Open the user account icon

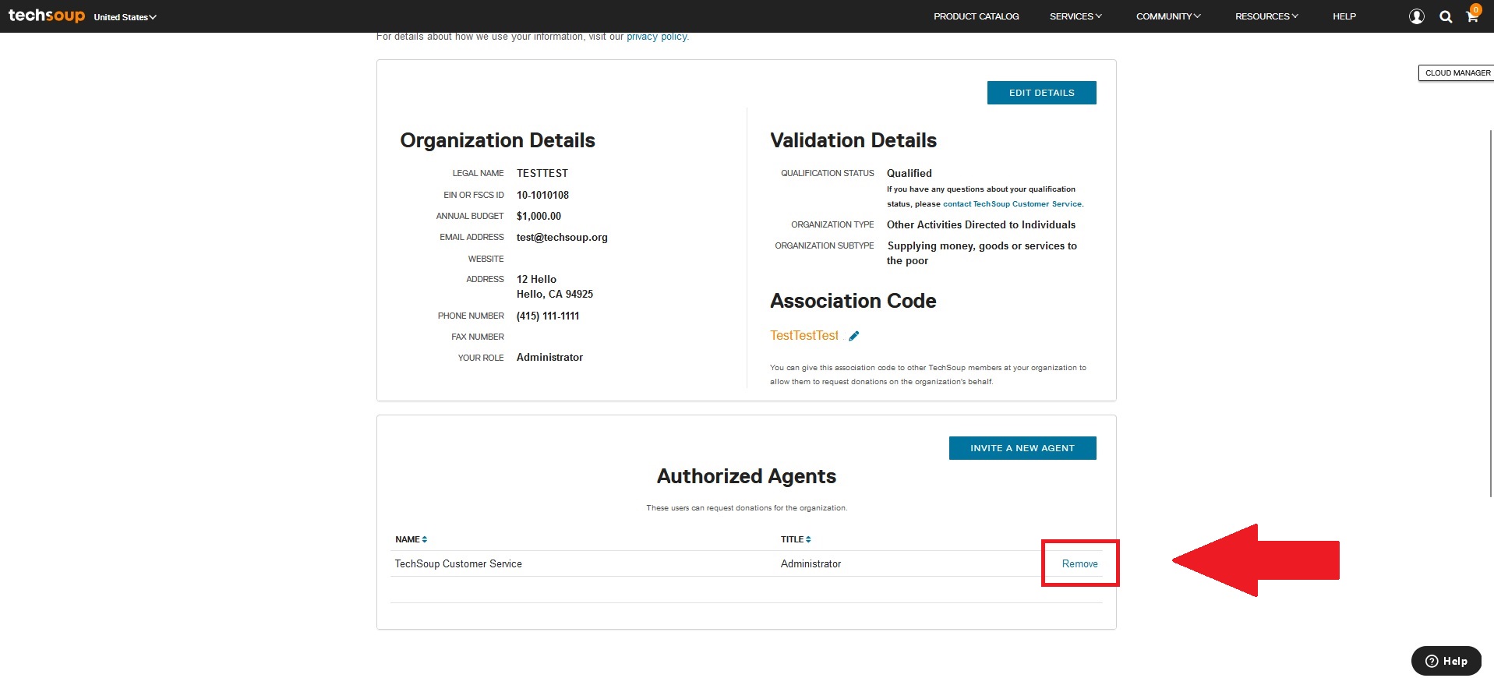click(x=1416, y=16)
